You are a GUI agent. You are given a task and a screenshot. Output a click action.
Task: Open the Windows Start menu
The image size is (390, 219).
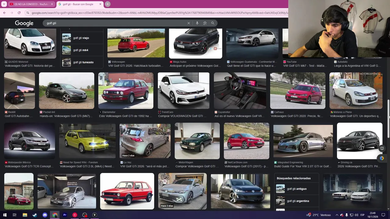click(5, 215)
